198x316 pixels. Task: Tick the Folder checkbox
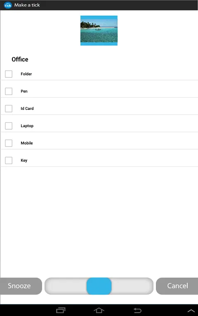point(9,74)
